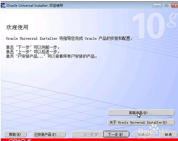Click the 上一步 back button

(88, 135)
